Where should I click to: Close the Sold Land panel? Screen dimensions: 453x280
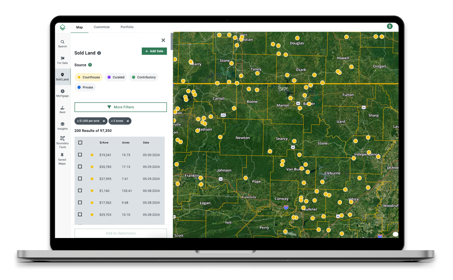click(x=163, y=40)
